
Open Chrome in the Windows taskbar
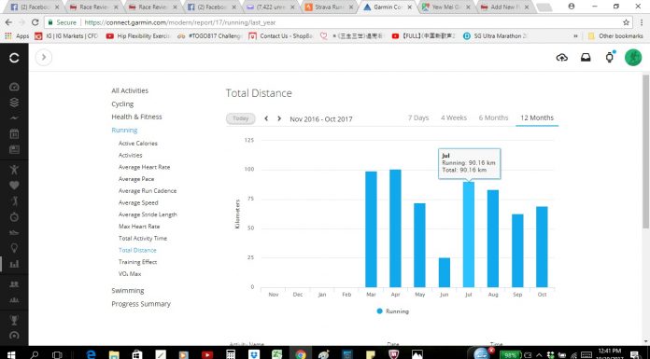coord(300,354)
